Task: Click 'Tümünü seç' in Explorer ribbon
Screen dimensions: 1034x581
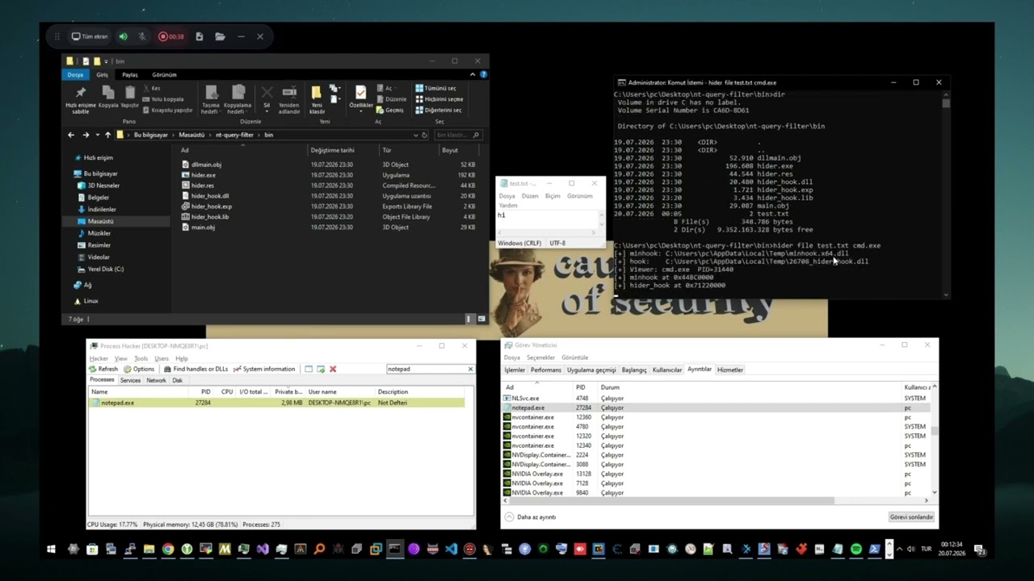Action: [436, 88]
